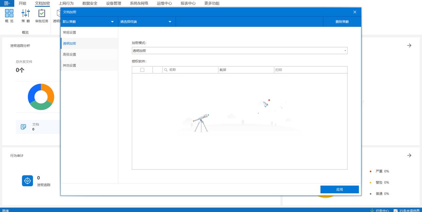
Task: Select 高级设置 in the left sidebar
Action: [70, 54]
